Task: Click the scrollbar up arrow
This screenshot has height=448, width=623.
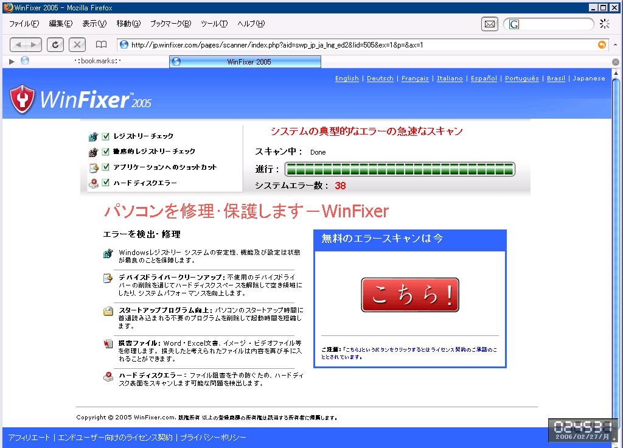Action: coord(616,73)
